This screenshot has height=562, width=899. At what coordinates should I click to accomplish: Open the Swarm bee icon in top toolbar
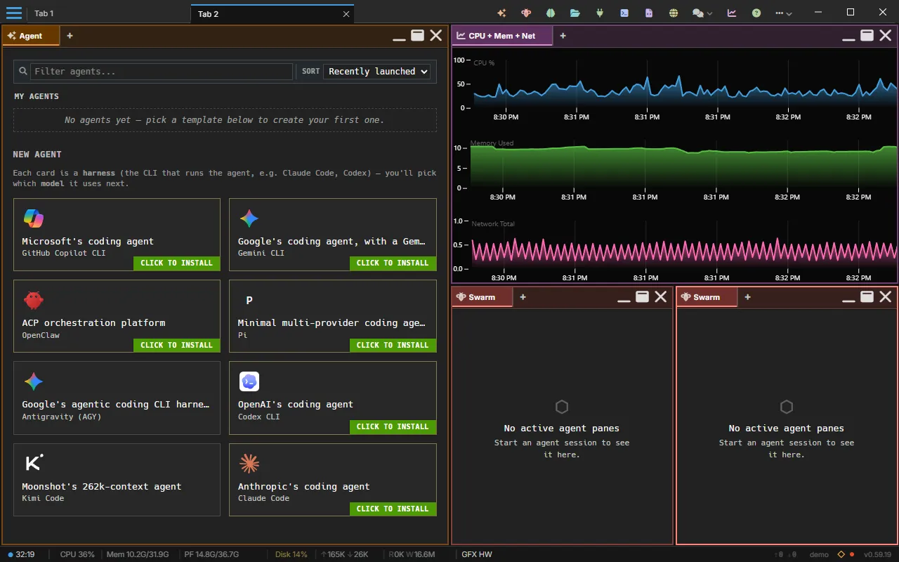point(526,13)
